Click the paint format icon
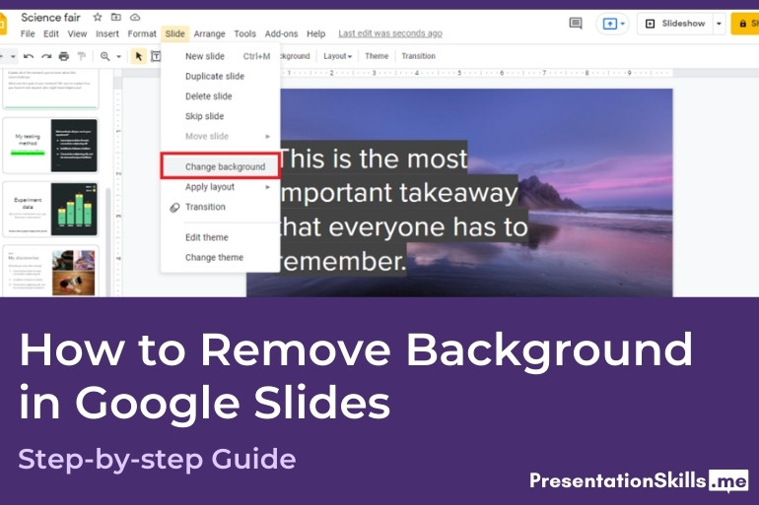 (x=81, y=56)
